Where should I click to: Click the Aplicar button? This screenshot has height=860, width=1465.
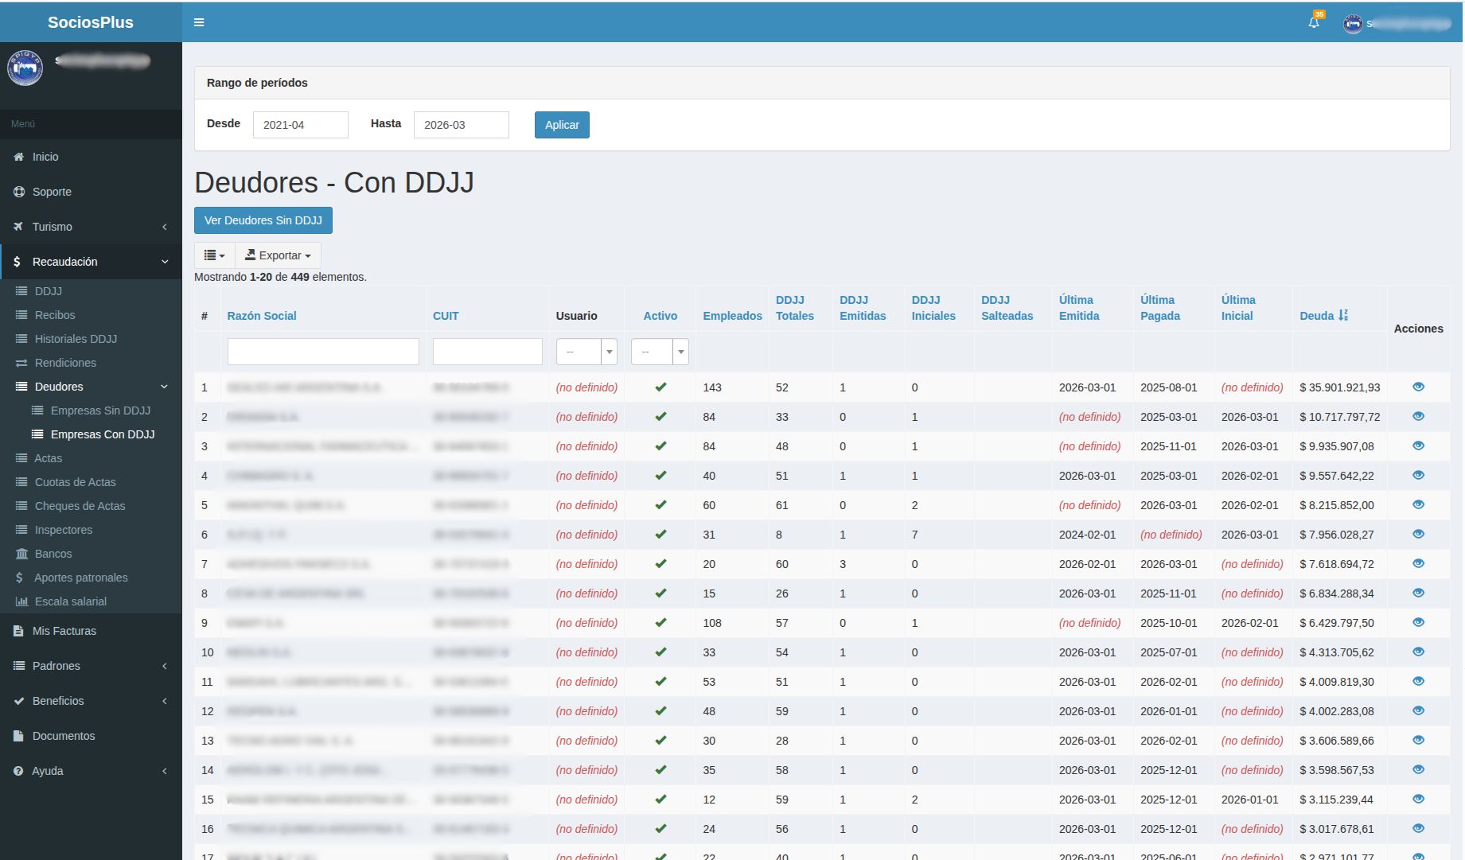click(562, 125)
